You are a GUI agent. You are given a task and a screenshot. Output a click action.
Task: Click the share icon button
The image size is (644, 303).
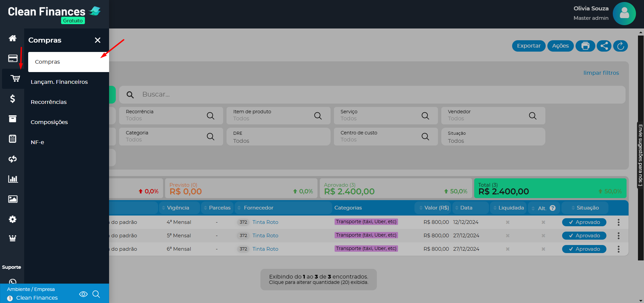click(604, 46)
